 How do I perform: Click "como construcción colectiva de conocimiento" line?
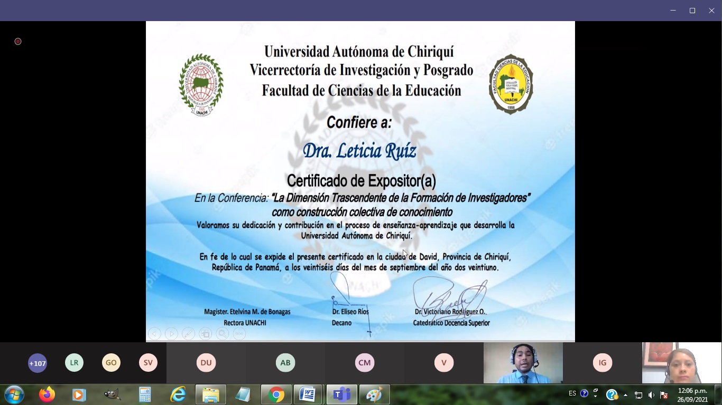click(362, 212)
